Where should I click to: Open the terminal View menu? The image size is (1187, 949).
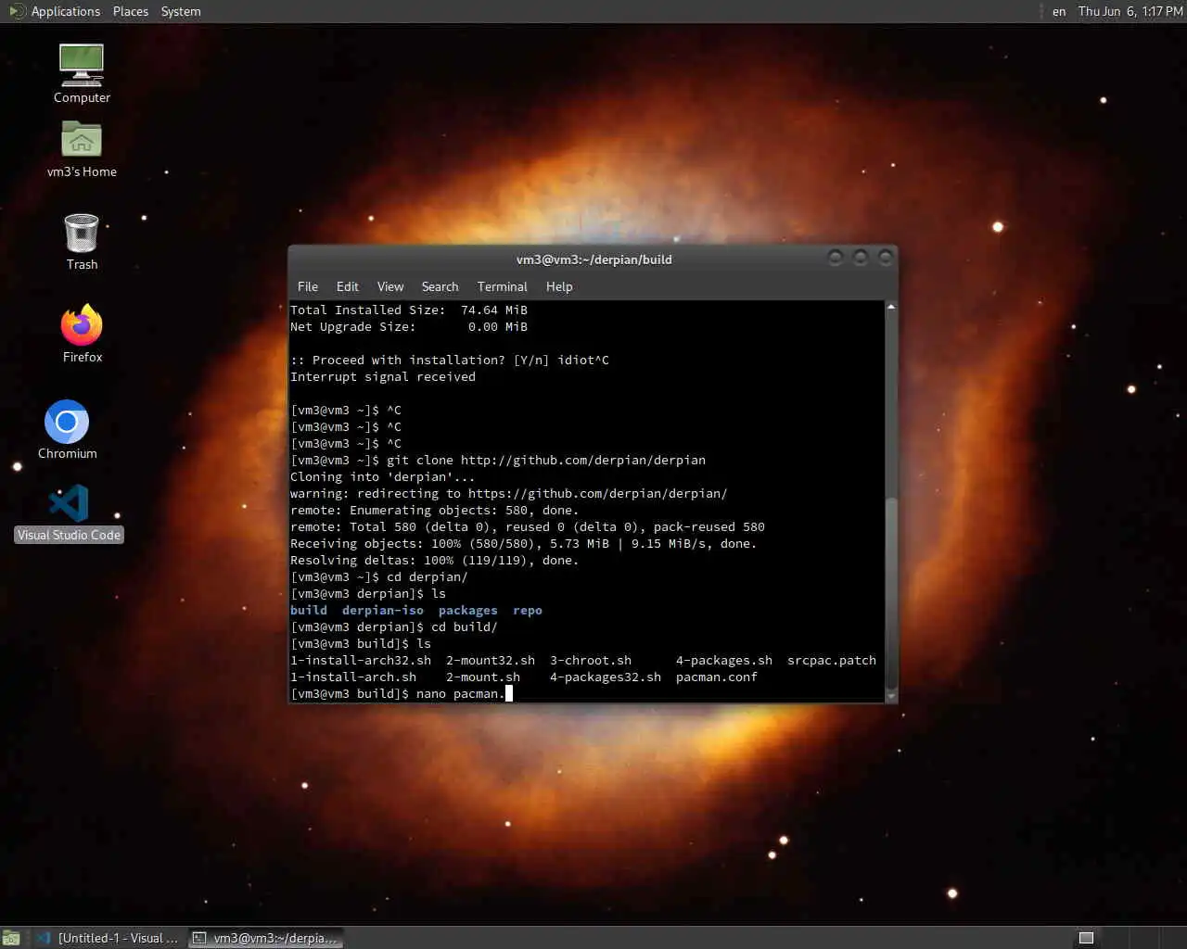coord(390,286)
